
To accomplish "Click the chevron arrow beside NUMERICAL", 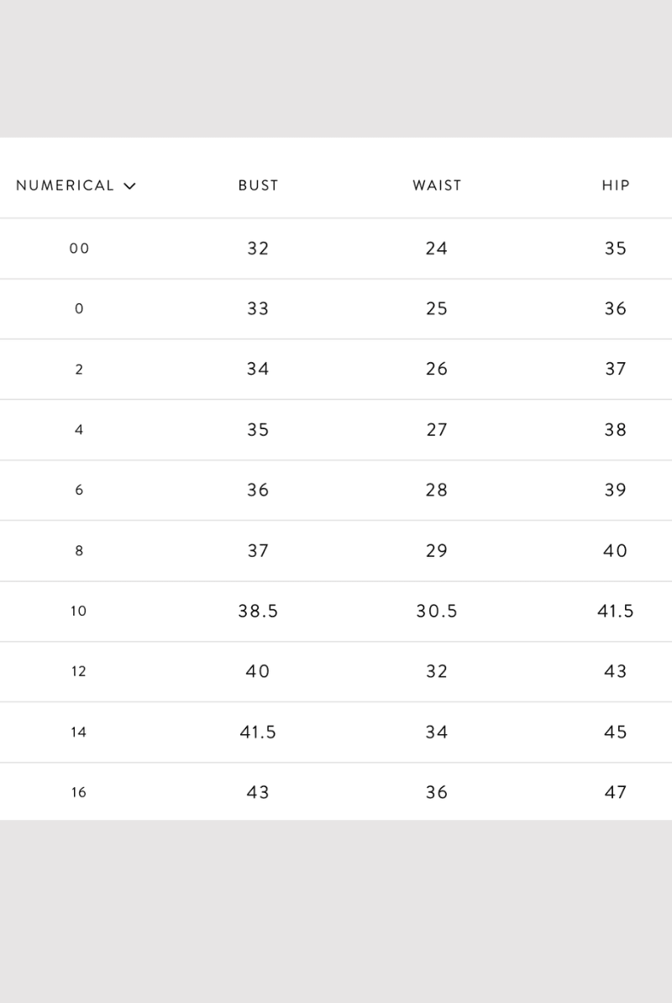I will (x=130, y=186).
